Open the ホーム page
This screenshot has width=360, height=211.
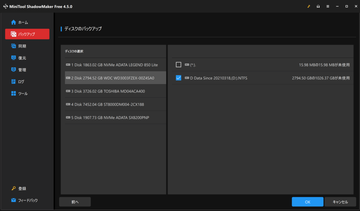click(27, 22)
